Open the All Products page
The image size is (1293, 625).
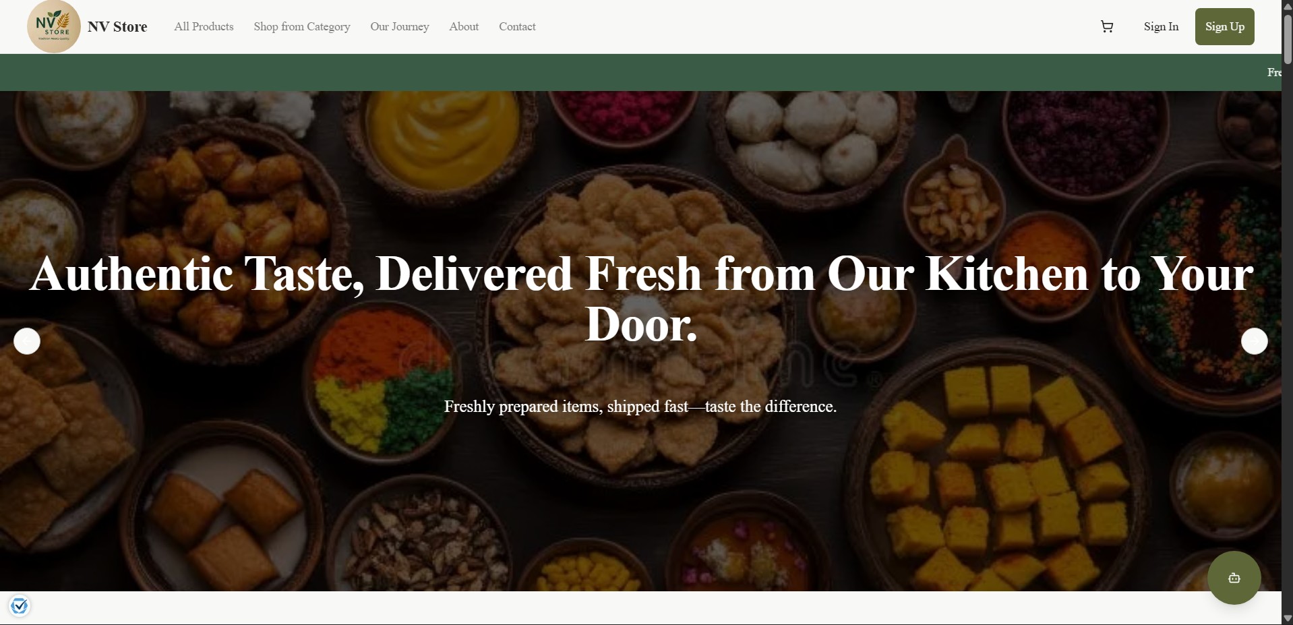(204, 27)
